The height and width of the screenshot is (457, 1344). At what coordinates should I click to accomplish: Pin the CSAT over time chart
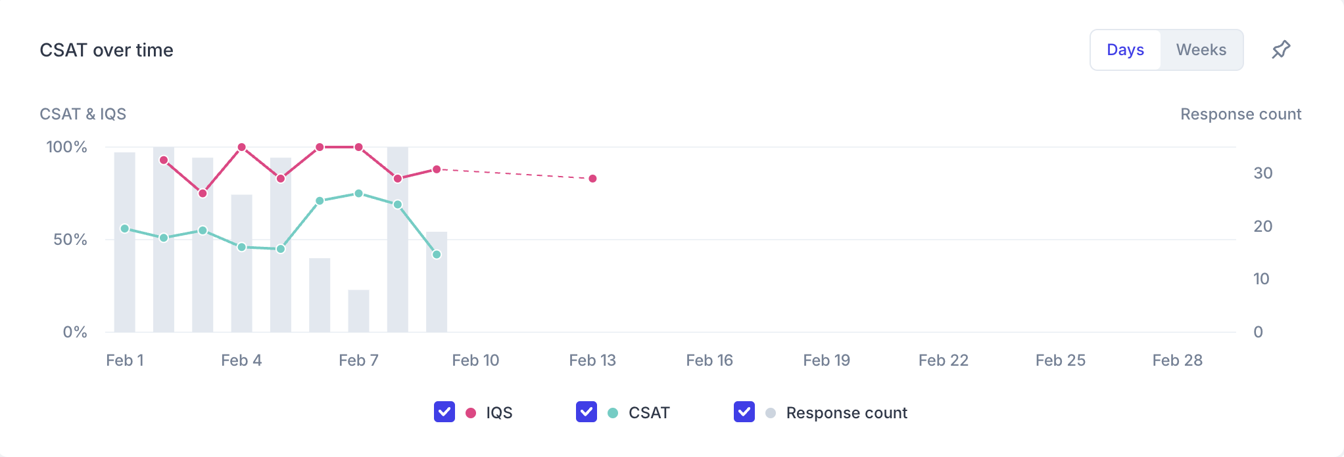click(x=1281, y=50)
